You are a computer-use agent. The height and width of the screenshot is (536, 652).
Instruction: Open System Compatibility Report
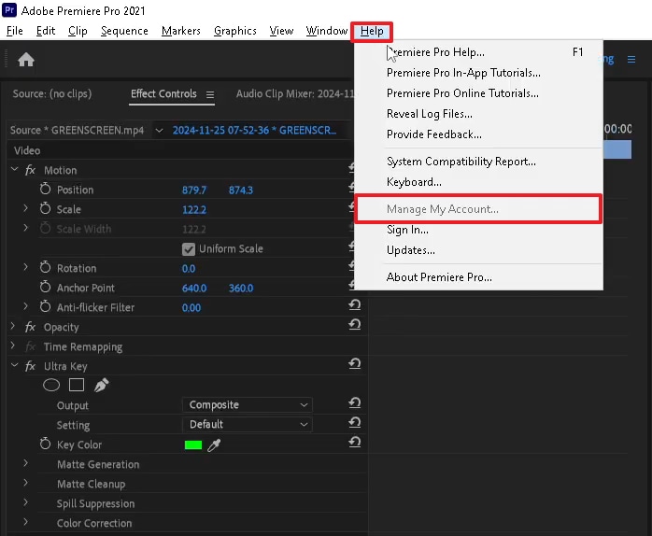pyautogui.click(x=478, y=162)
